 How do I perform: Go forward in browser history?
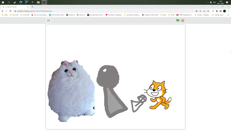pyautogui.click(x=6, y=11)
